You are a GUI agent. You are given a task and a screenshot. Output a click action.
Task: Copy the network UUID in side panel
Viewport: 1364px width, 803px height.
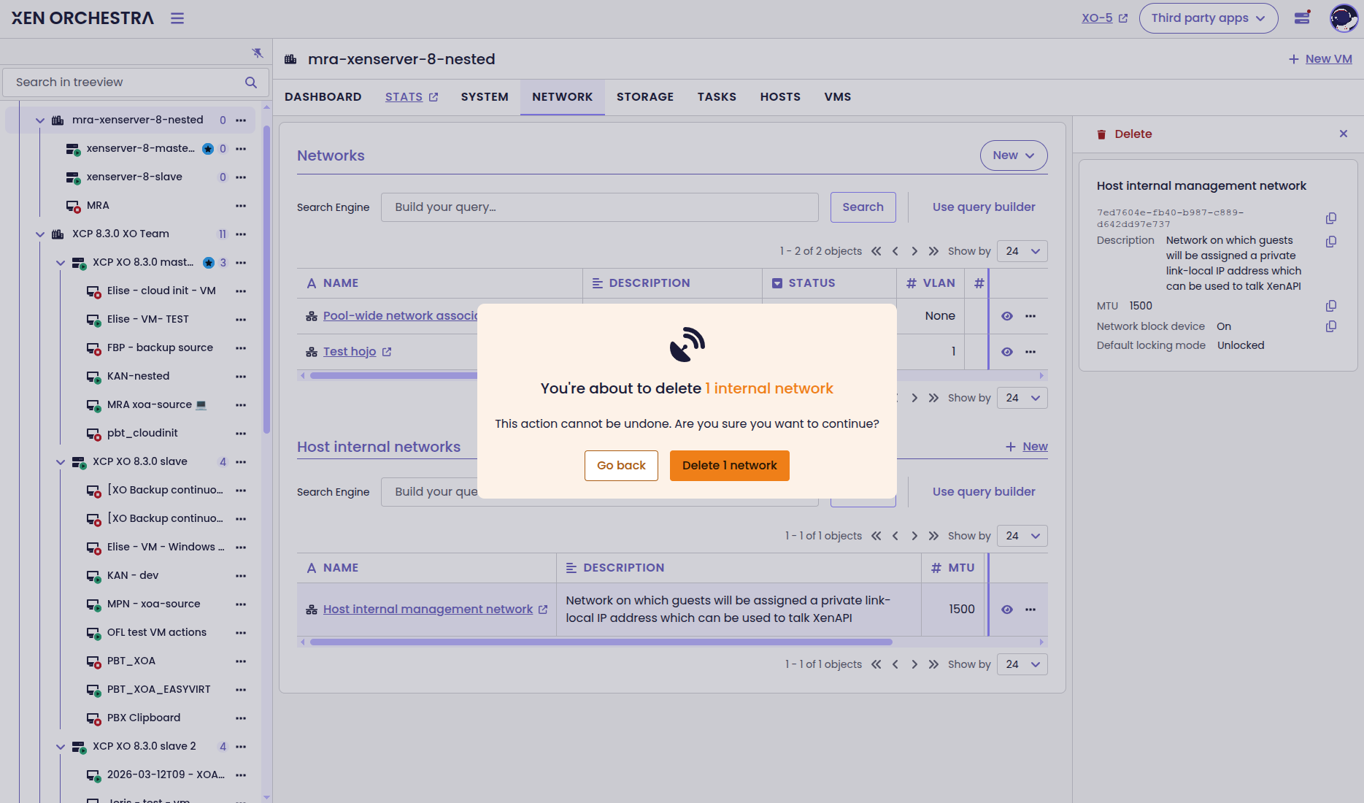(x=1331, y=218)
